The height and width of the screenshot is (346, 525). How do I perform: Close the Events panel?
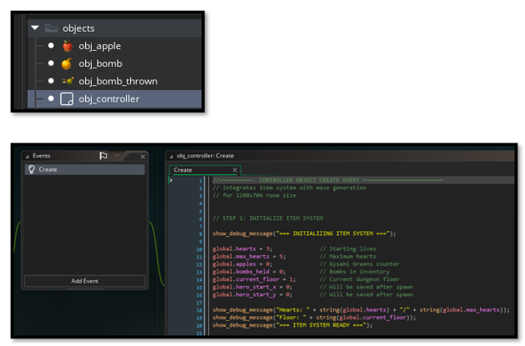(x=142, y=156)
